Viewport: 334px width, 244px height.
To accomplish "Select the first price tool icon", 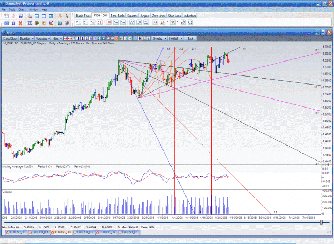I will click(79, 22).
